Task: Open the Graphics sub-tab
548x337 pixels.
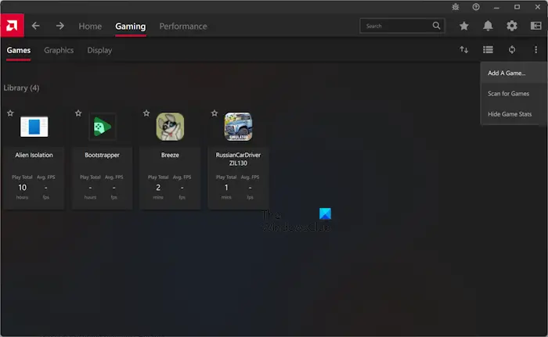Action: tap(59, 50)
